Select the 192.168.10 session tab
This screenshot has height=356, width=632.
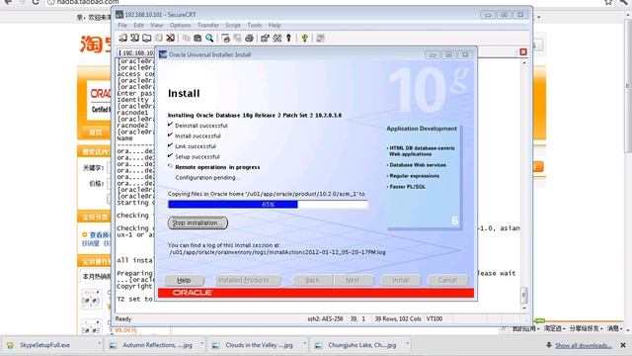[136, 52]
